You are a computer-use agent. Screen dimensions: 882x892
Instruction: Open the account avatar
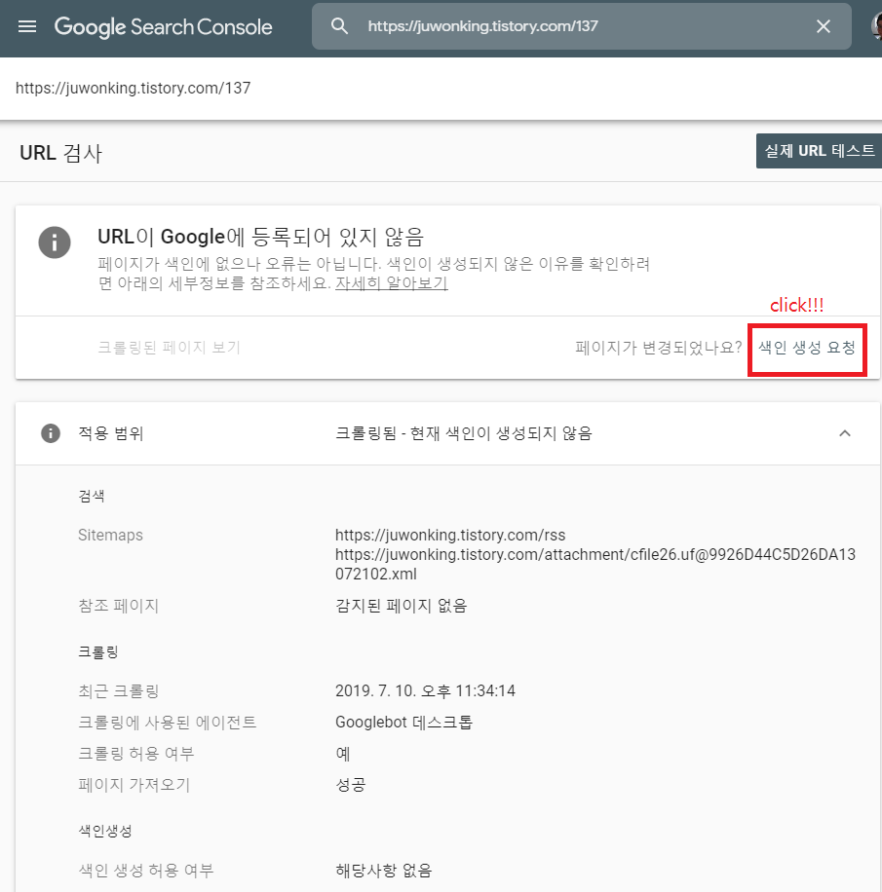[x=876, y=26]
